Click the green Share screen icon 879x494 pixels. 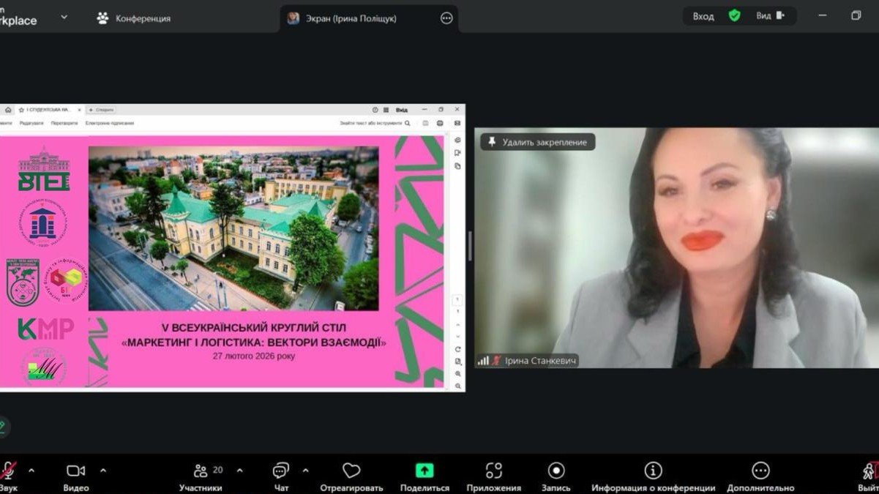click(x=424, y=471)
